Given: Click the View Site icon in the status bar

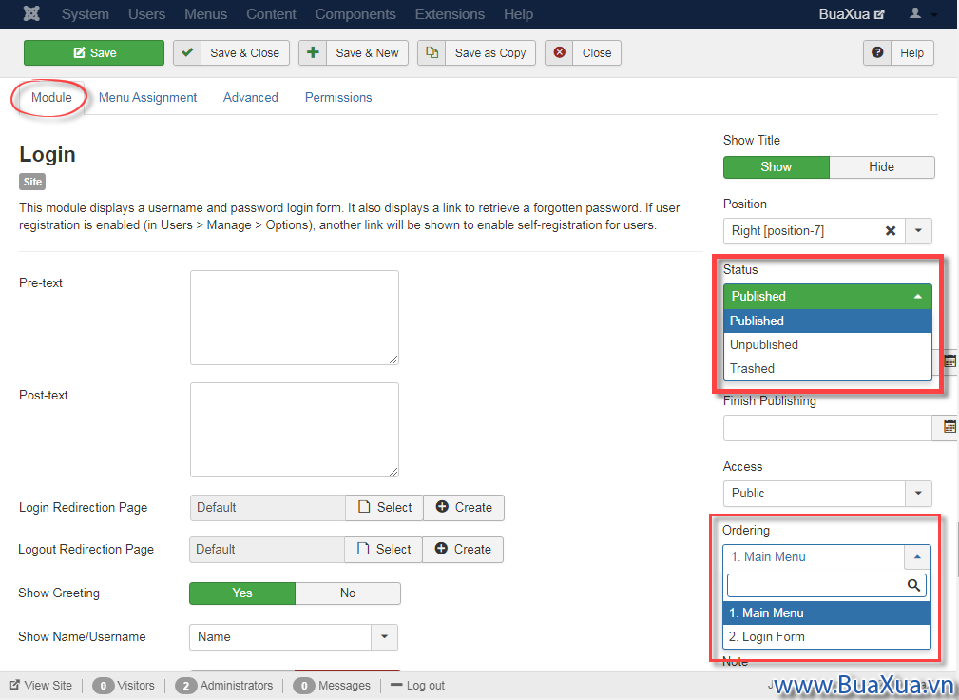Looking at the screenshot, I should pyautogui.click(x=14, y=686).
